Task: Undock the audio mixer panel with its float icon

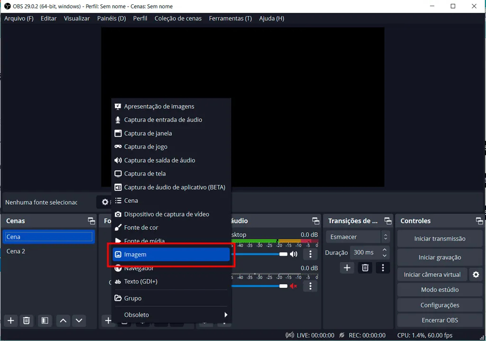Action: pos(316,221)
